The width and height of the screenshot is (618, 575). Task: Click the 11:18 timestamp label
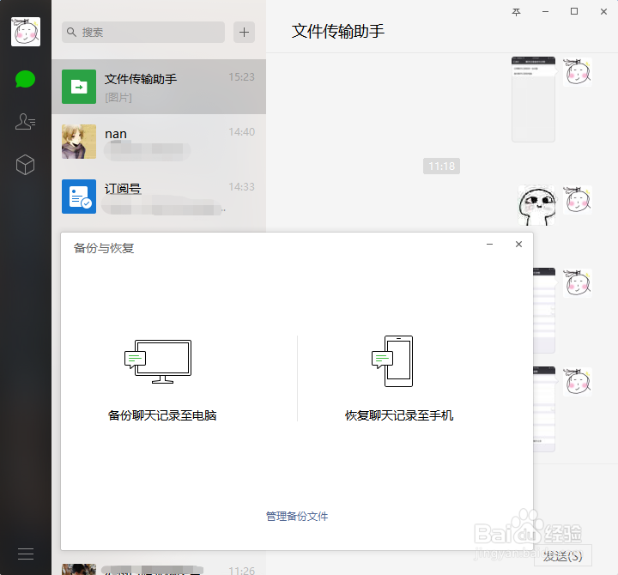tap(441, 166)
